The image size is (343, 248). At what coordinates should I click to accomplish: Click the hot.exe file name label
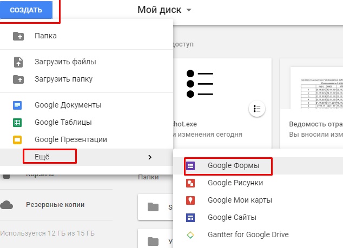(x=185, y=124)
